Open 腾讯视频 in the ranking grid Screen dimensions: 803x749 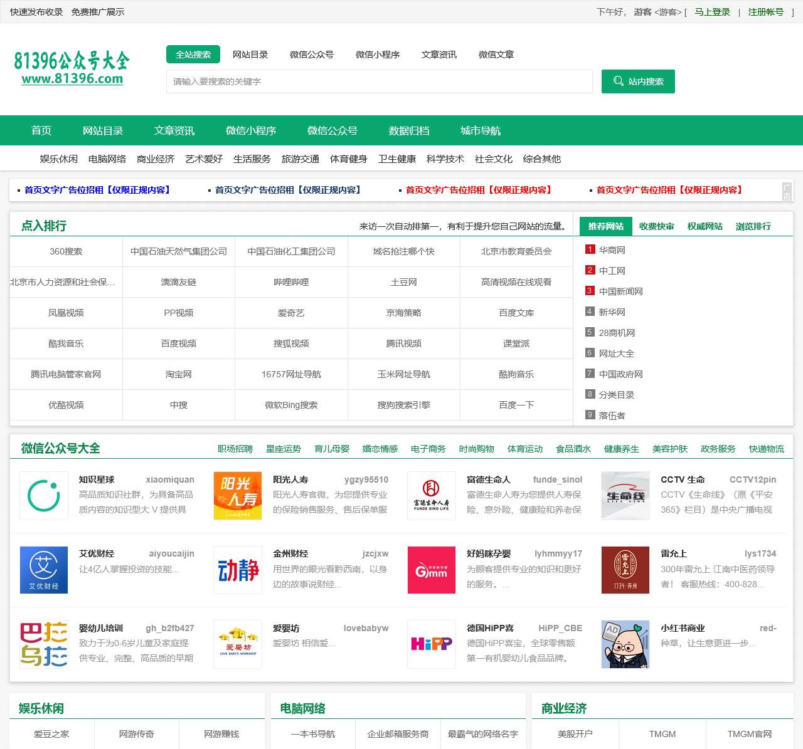point(404,343)
